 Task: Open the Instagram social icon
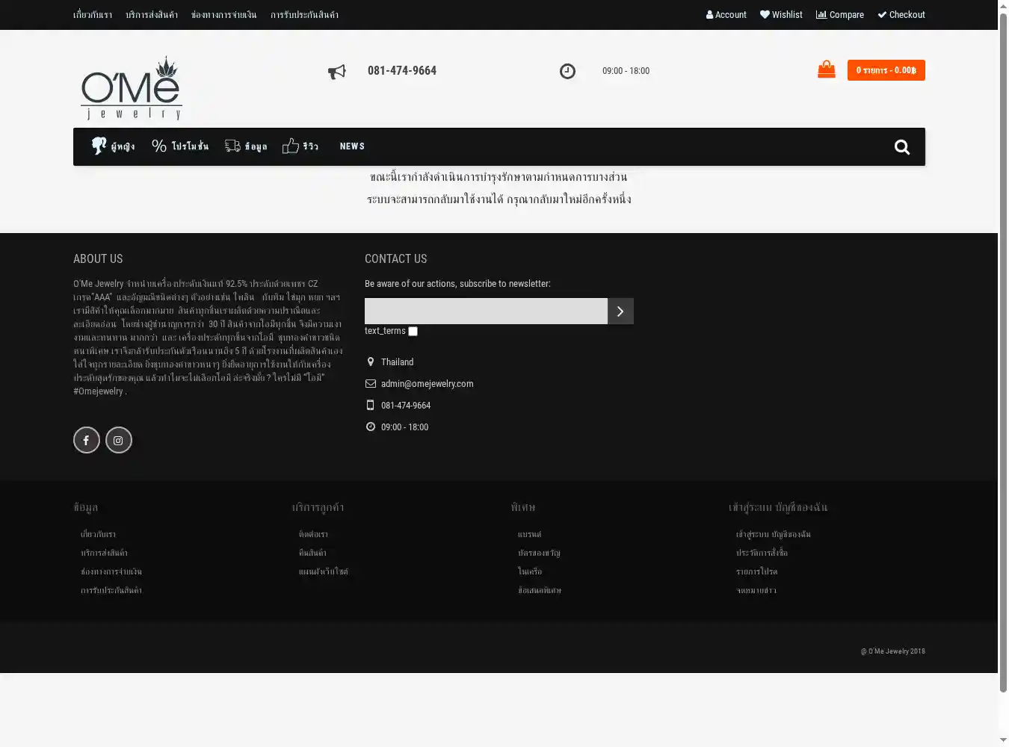(x=118, y=440)
